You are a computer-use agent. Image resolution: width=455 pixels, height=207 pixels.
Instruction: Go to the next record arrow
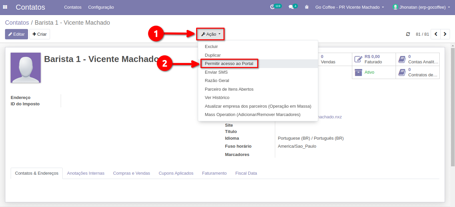click(x=445, y=34)
